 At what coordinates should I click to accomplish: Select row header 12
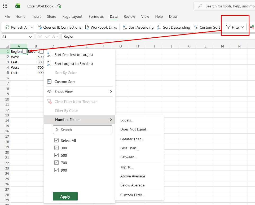coord(5,110)
